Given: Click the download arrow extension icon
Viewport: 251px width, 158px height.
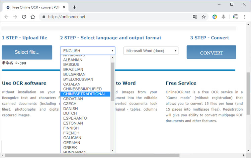Looking at the screenshot, I should [x=224, y=17].
